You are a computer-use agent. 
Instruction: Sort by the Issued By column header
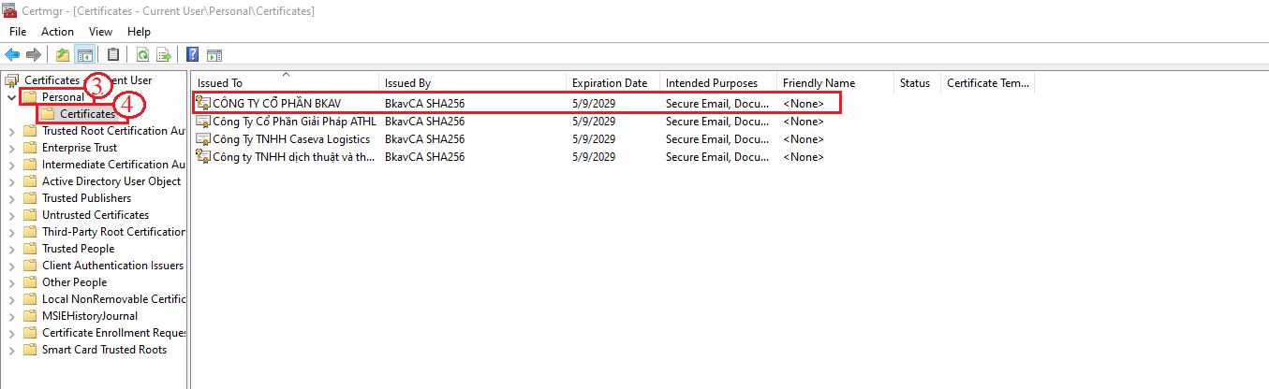click(473, 83)
